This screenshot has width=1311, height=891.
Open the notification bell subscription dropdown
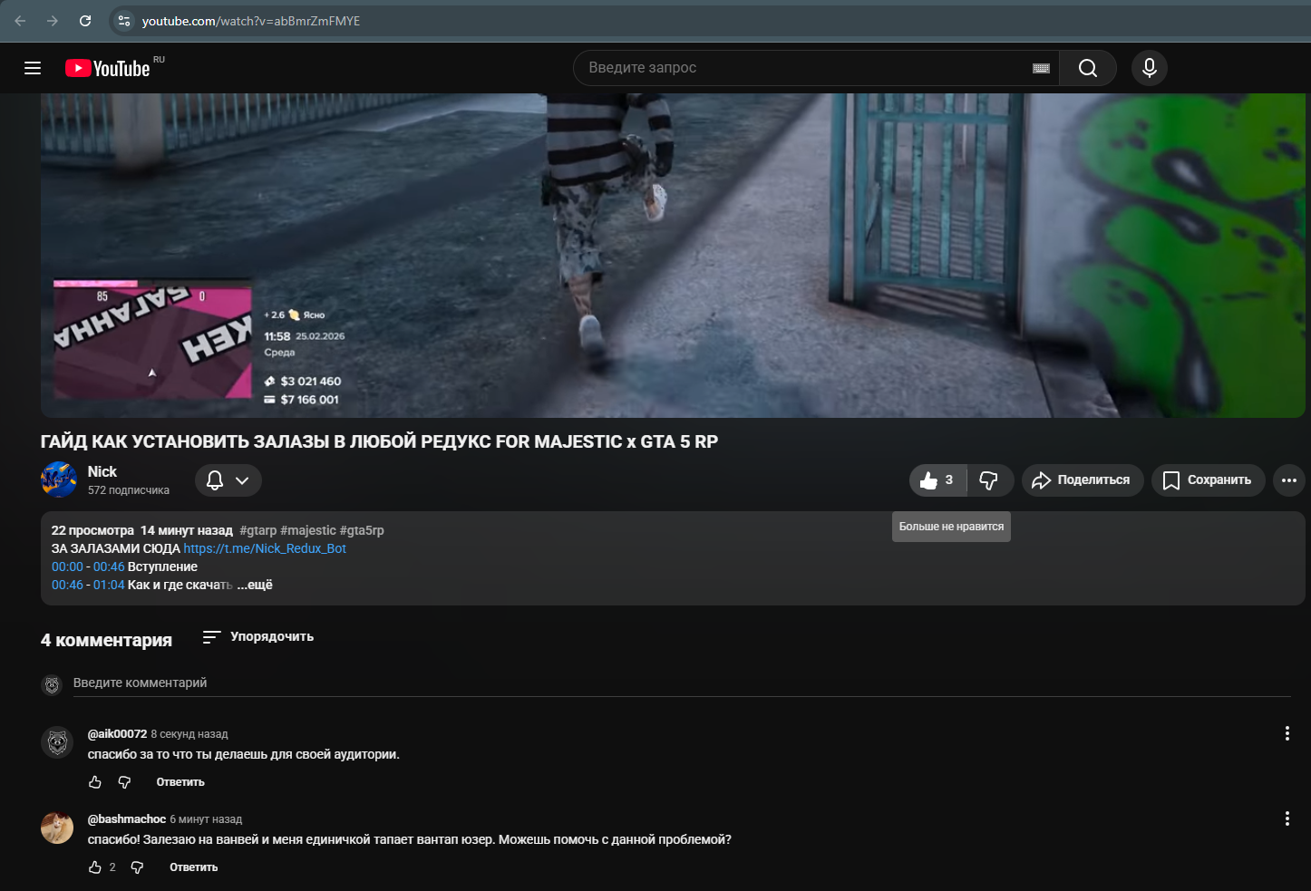coord(228,480)
